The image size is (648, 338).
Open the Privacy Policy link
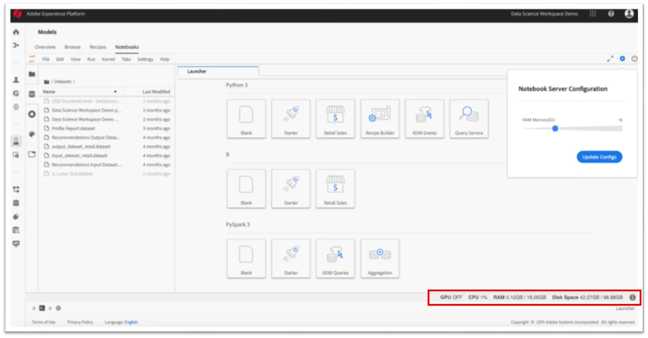pyautogui.click(x=80, y=322)
